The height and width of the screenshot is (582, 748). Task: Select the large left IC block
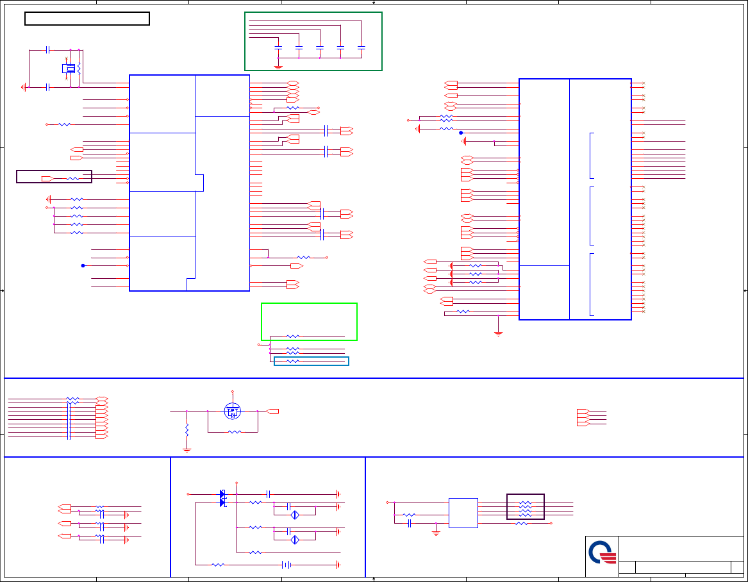[x=189, y=183]
